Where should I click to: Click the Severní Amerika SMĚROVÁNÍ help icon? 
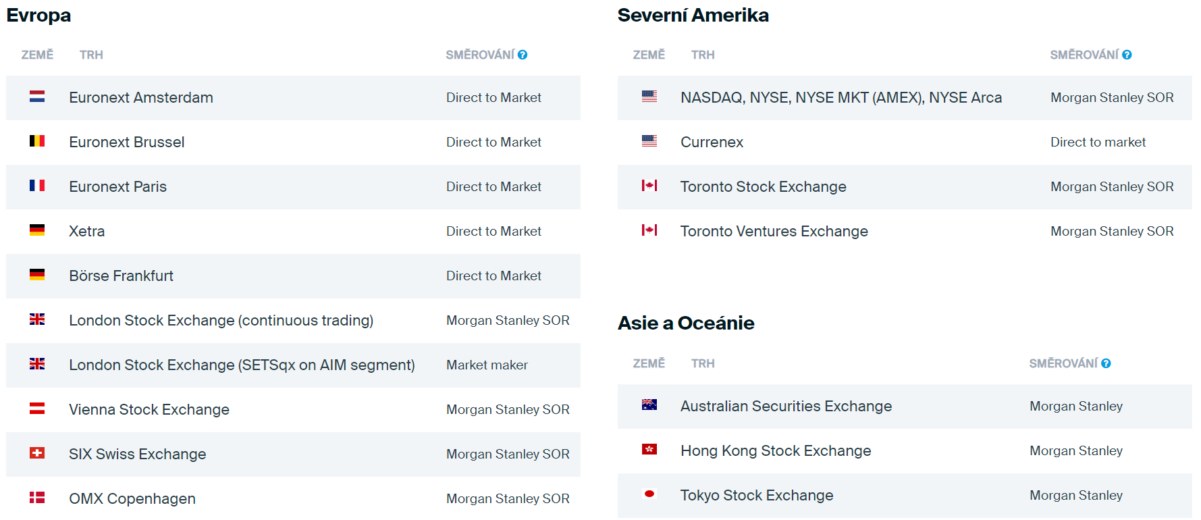[1127, 55]
